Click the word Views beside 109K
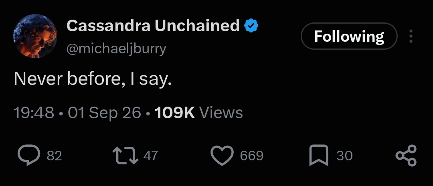The image size is (433, 186). [x=221, y=113]
